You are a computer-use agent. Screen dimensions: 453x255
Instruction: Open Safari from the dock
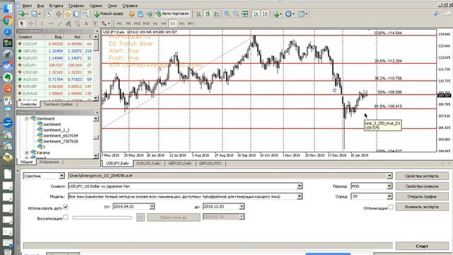click(x=8, y=31)
